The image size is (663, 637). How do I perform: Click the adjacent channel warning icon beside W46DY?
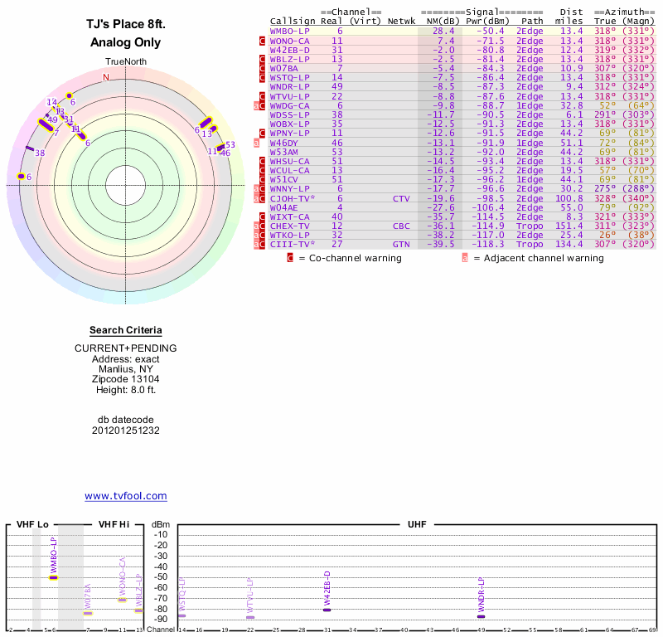pos(256,143)
